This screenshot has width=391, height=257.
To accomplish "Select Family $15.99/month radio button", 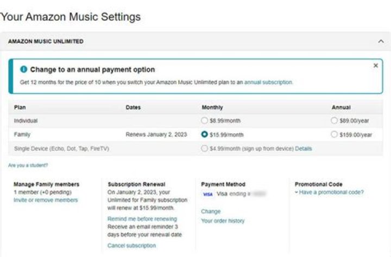I will click(x=204, y=134).
